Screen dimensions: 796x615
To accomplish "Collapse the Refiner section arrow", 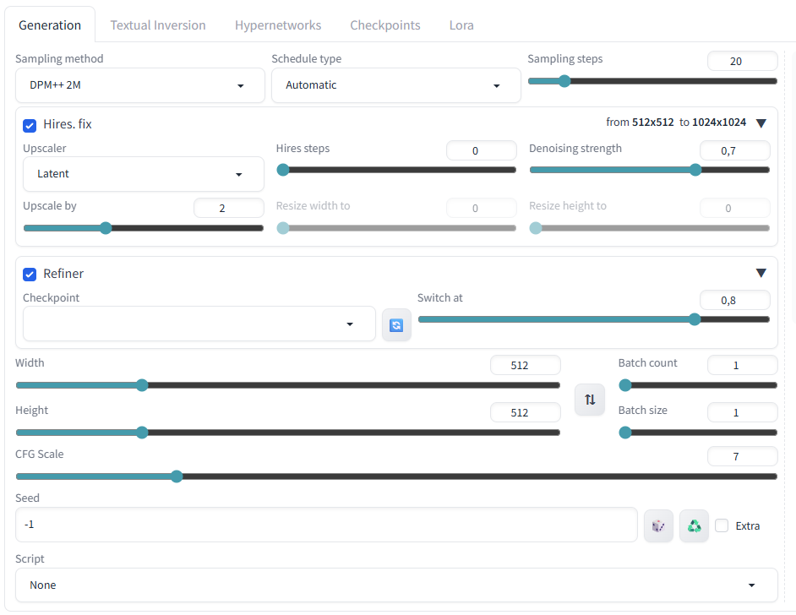I will [x=761, y=273].
